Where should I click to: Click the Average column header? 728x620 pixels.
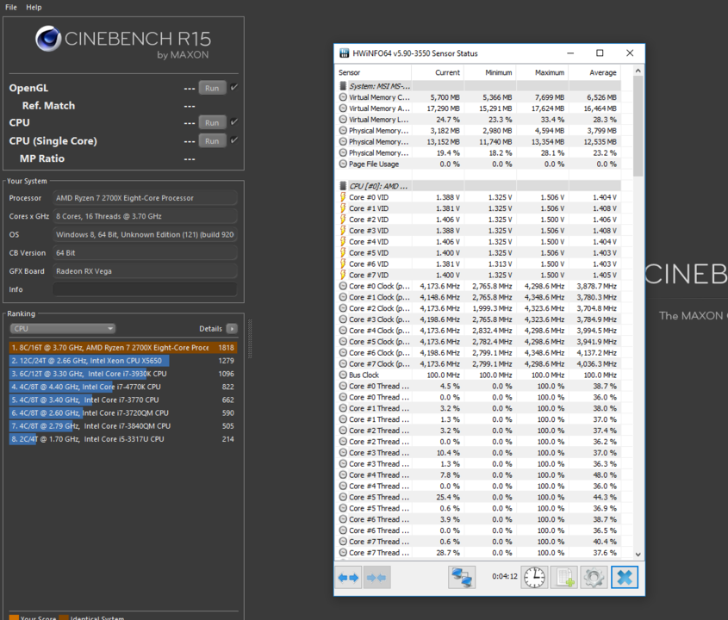click(594, 73)
